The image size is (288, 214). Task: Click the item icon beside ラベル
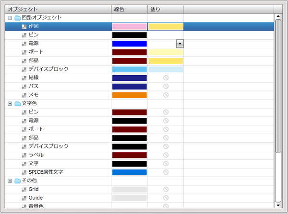tap(24, 156)
